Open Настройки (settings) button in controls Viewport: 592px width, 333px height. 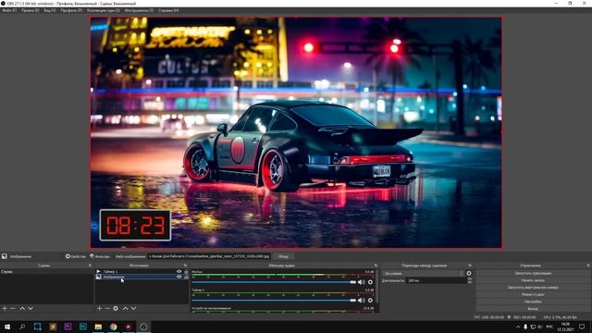click(533, 302)
